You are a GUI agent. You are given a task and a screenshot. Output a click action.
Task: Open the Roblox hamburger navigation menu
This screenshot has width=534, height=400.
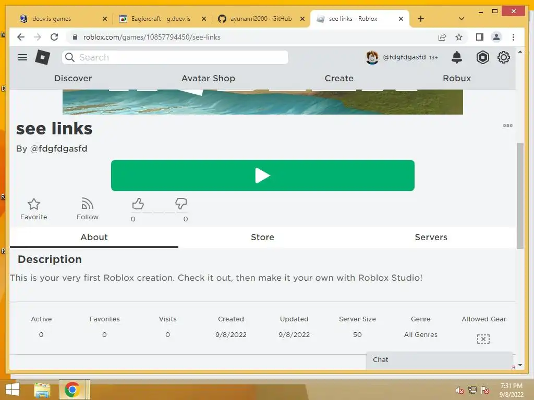coord(22,57)
